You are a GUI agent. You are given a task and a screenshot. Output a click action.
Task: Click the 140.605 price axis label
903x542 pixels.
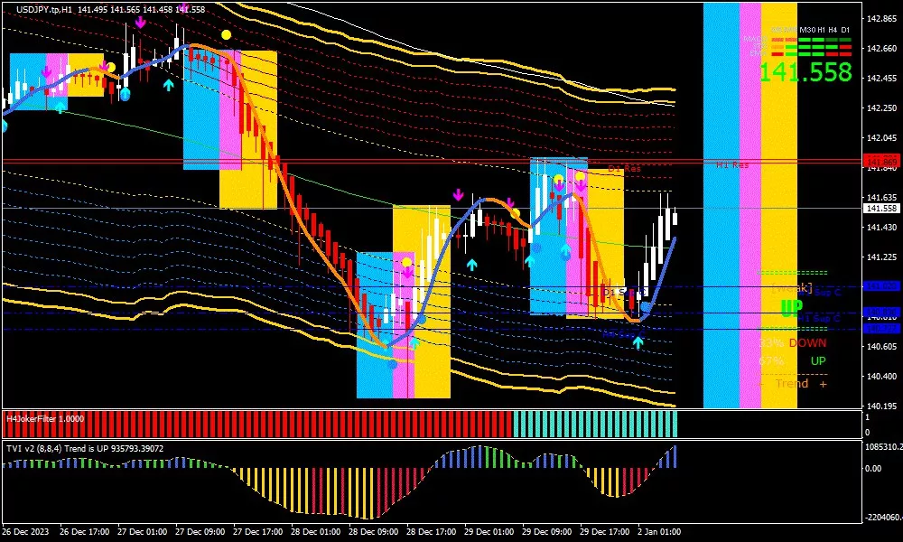[881, 347]
